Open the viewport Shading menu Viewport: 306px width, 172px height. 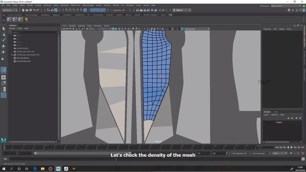click(72, 26)
